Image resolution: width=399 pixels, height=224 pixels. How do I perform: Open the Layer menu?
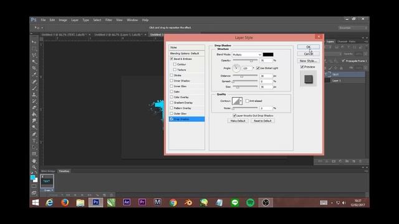coord(75,20)
